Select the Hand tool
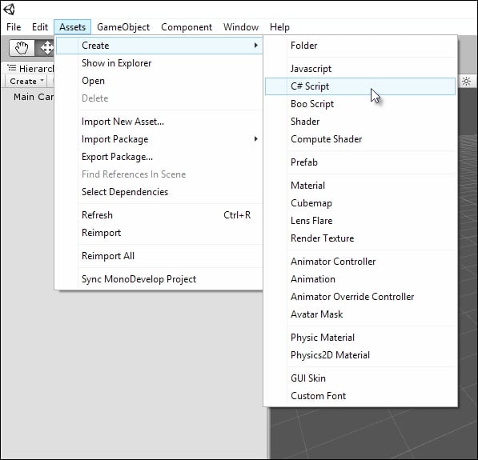This screenshot has width=478, height=460. 22,48
